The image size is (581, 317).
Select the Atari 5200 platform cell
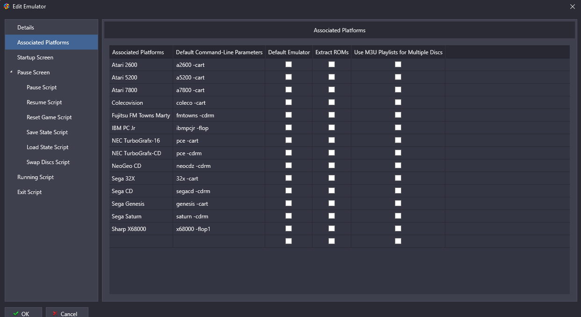[141, 78]
